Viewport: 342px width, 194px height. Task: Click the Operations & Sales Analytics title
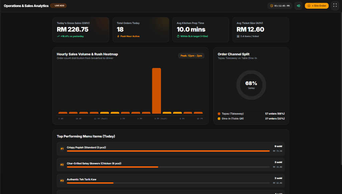click(x=26, y=6)
